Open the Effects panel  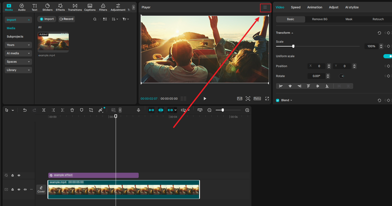point(60,7)
